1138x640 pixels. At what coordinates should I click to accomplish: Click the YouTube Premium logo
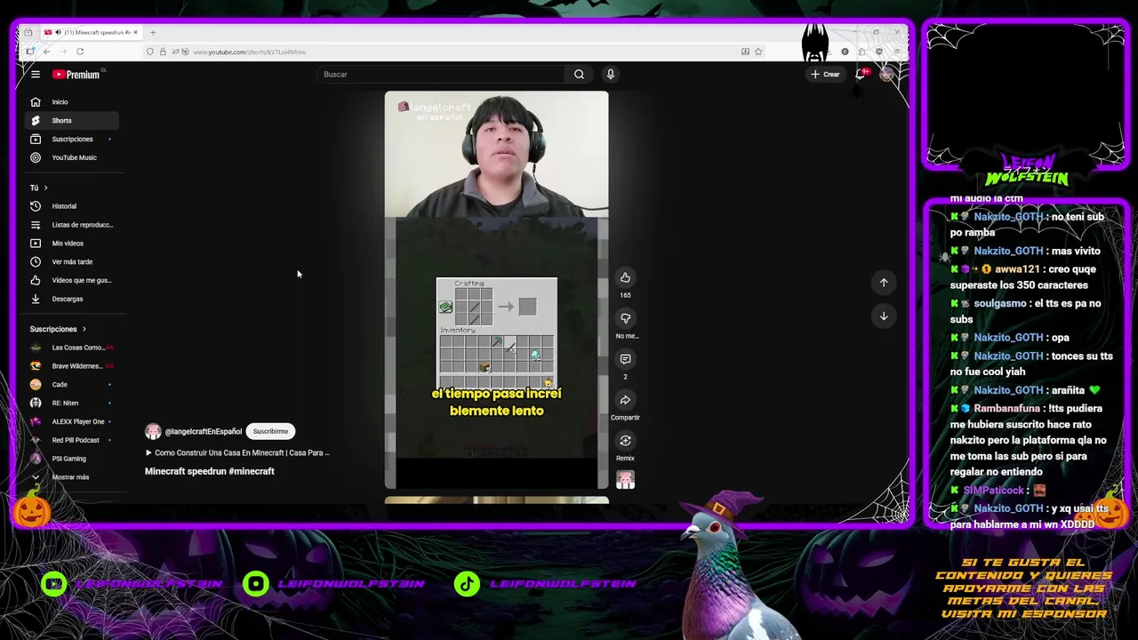(x=76, y=75)
